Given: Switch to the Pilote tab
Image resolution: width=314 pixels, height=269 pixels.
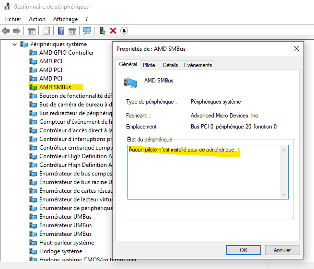Looking at the screenshot, I should pyautogui.click(x=149, y=65).
